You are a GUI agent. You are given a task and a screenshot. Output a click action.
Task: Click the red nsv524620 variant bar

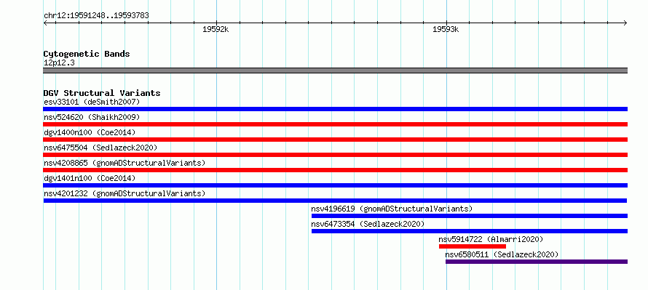[335, 124]
